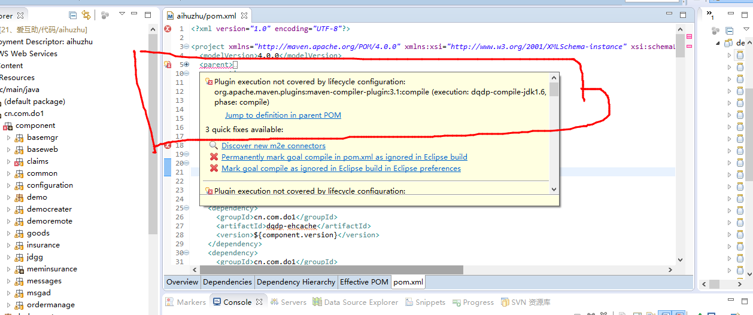Select Permanently mark goal compile as ignored

(344, 157)
